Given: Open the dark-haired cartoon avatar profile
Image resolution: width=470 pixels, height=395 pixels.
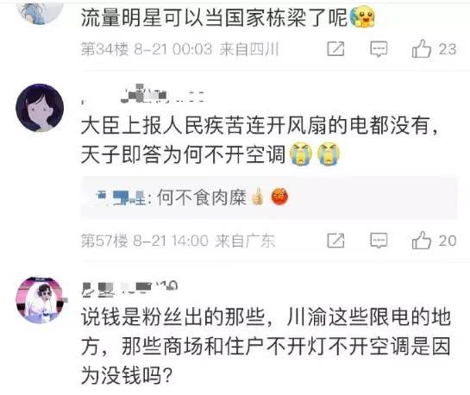Looking at the screenshot, I should (40, 108).
